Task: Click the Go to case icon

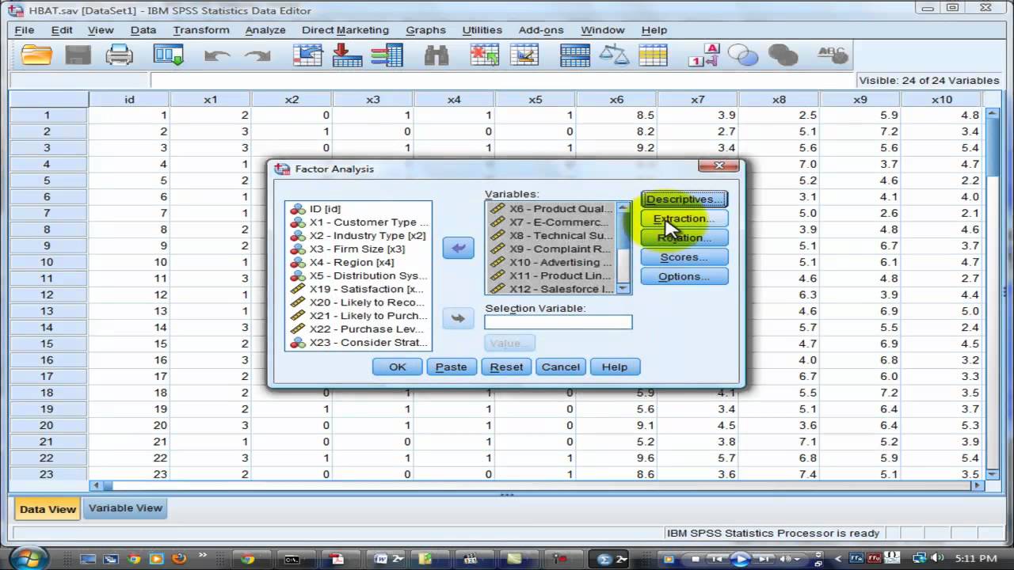Action: click(x=307, y=55)
